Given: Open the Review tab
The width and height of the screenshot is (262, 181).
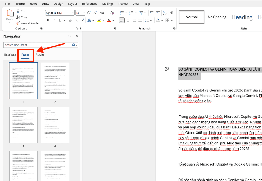Looking at the screenshot, I should pos(123,4).
